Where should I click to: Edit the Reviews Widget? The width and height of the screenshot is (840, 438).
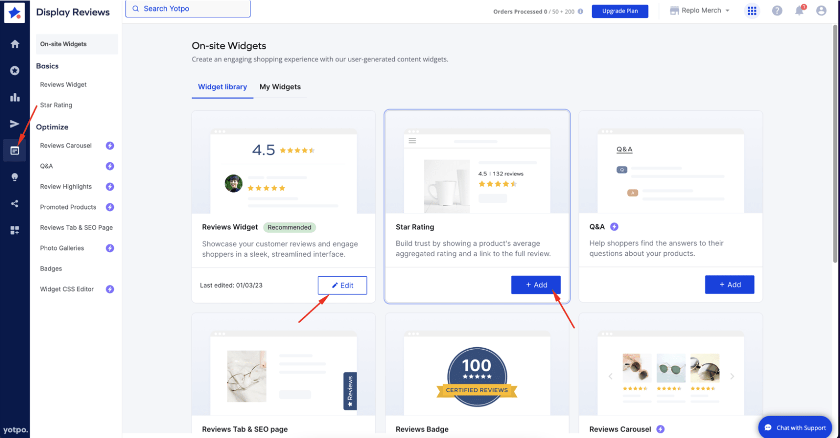tap(342, 285)
